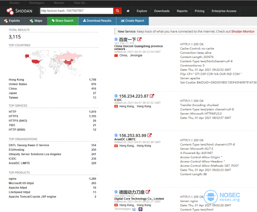Filter by country United States
The height and width of the screenshot is (212, 257).
tap(18, 84)
